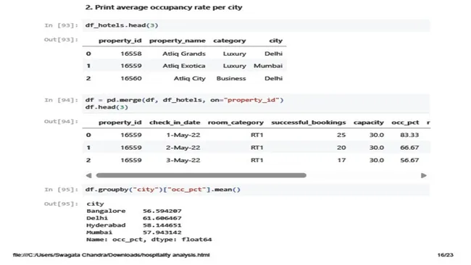Click the successful bookings value '25'
The width and height of the screenshot is (471, 265).
pyautogui.click(x=341, y=135)
